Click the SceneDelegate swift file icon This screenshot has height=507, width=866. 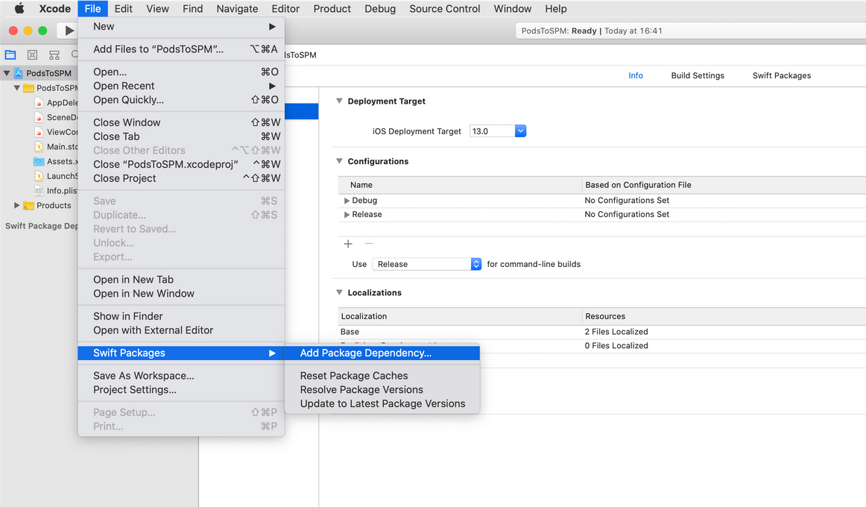[39, 117]
